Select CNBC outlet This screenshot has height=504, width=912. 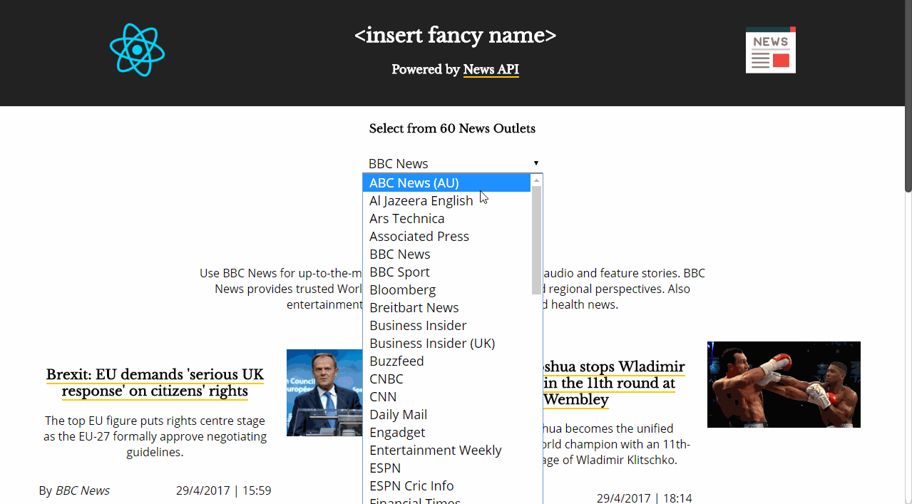447,379
